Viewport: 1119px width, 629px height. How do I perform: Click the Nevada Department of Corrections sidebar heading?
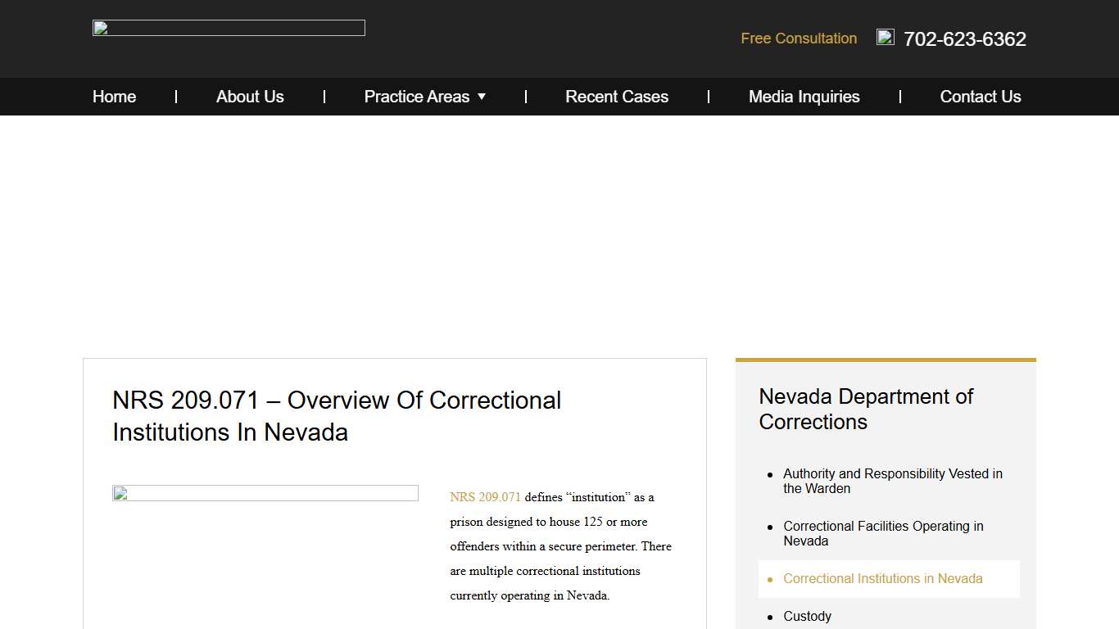pos(866,409)
